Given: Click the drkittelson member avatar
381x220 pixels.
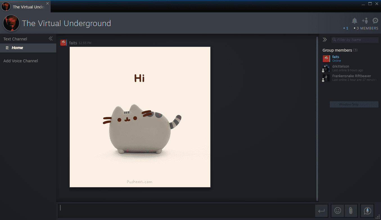Looking at the screenshot, I should pos(326,68).
